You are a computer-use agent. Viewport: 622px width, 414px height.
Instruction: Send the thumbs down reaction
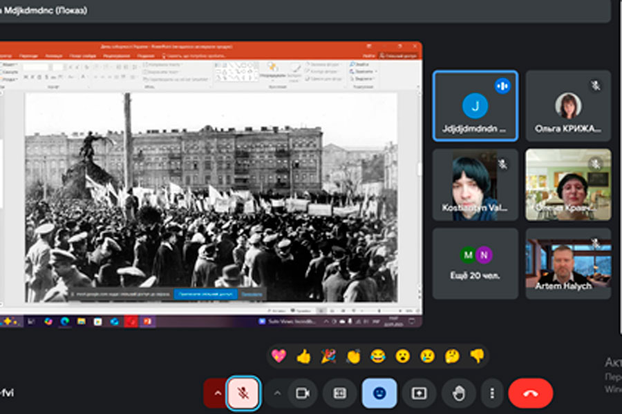[x=477, y=356]
